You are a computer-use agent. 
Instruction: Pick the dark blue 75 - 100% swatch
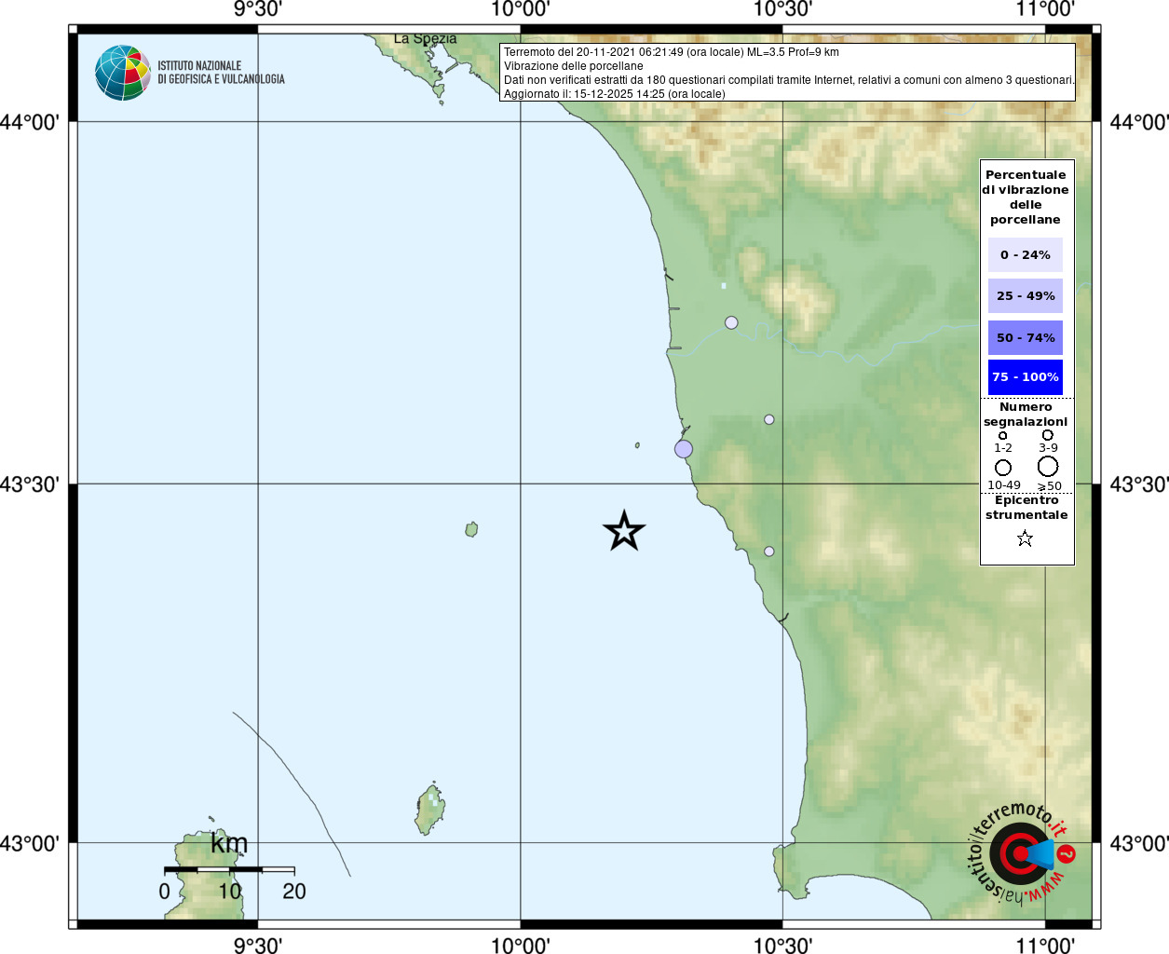pyautogui.click(x=1025, y=377)
